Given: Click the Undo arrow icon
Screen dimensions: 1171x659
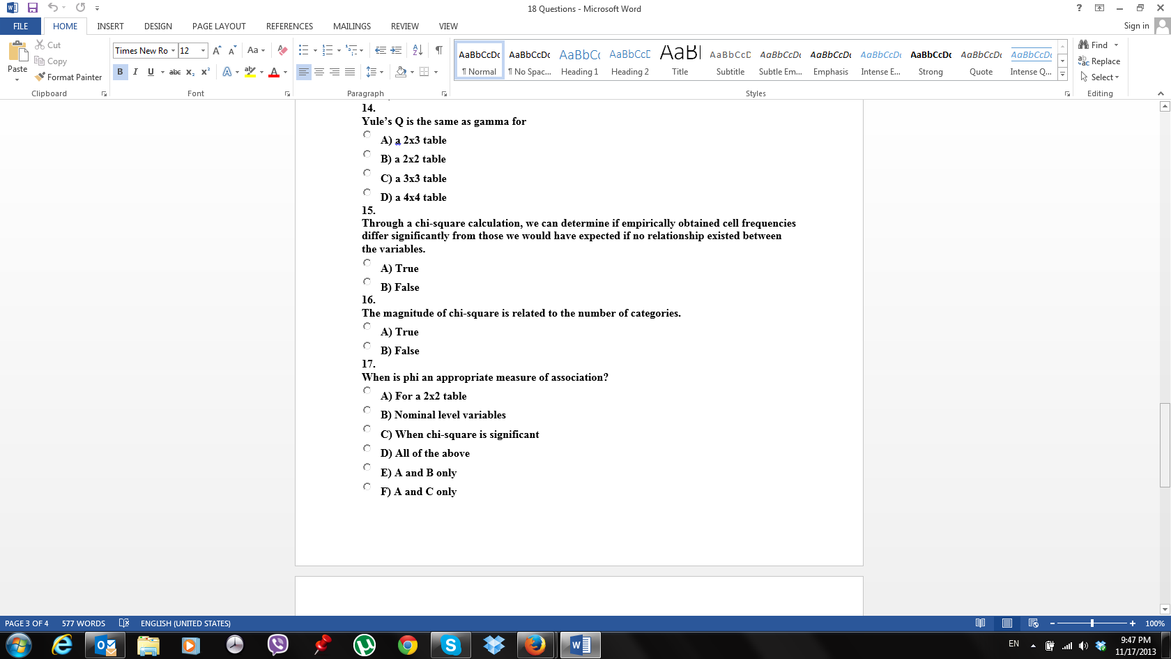Looking at the screenshot, I should (52, 8).
